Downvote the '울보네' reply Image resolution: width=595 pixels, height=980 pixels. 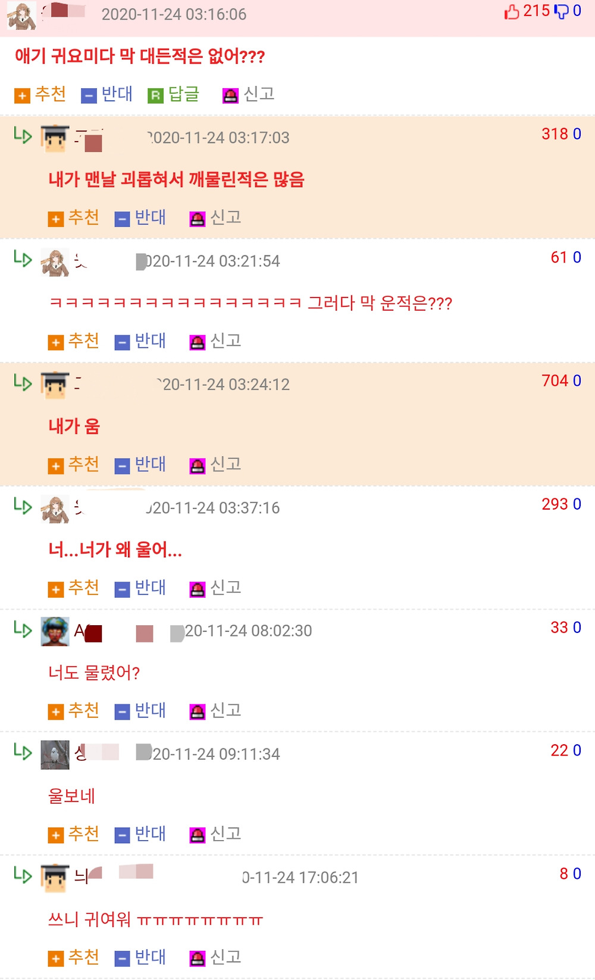(140, 834)
